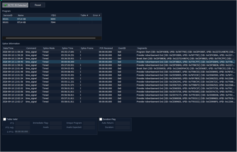Click the Splice Mode column header

click(51, 48)
